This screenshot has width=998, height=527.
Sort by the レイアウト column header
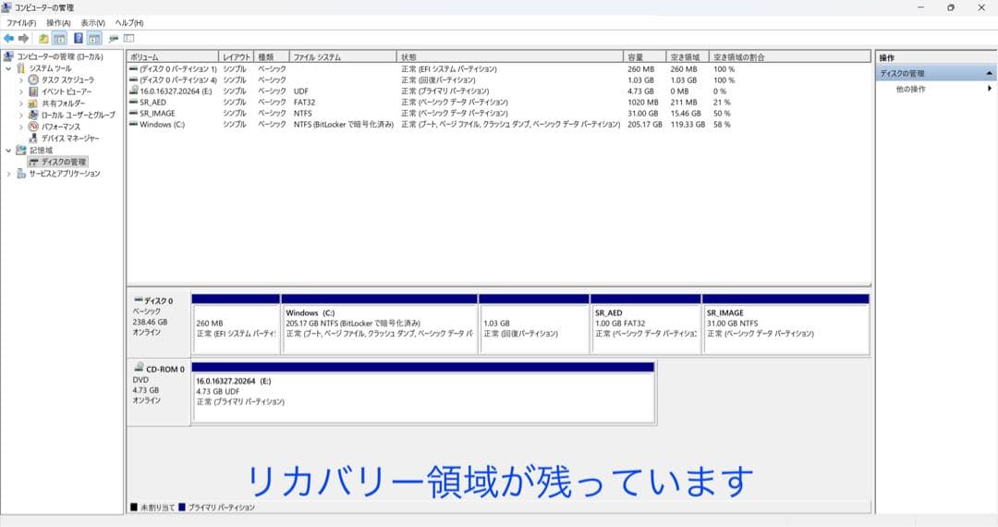tap(237, 56)
